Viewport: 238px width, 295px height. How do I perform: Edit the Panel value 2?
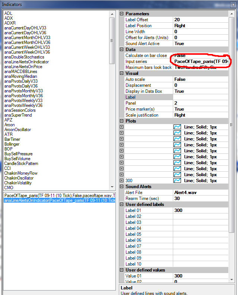click(x=200, y=103)
